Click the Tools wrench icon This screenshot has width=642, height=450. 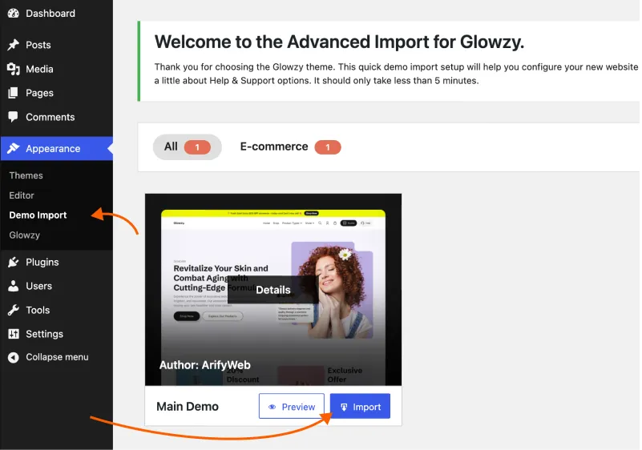click(13, 310)
